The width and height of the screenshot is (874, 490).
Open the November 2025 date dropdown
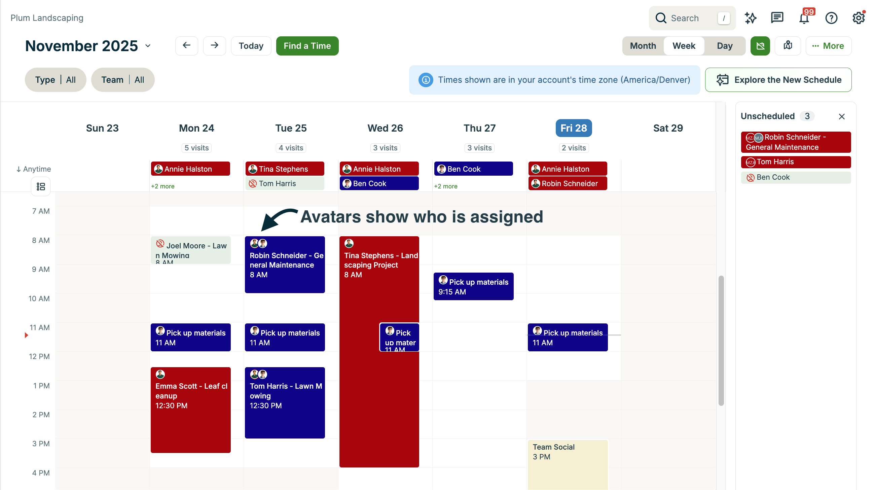[148, 45]
